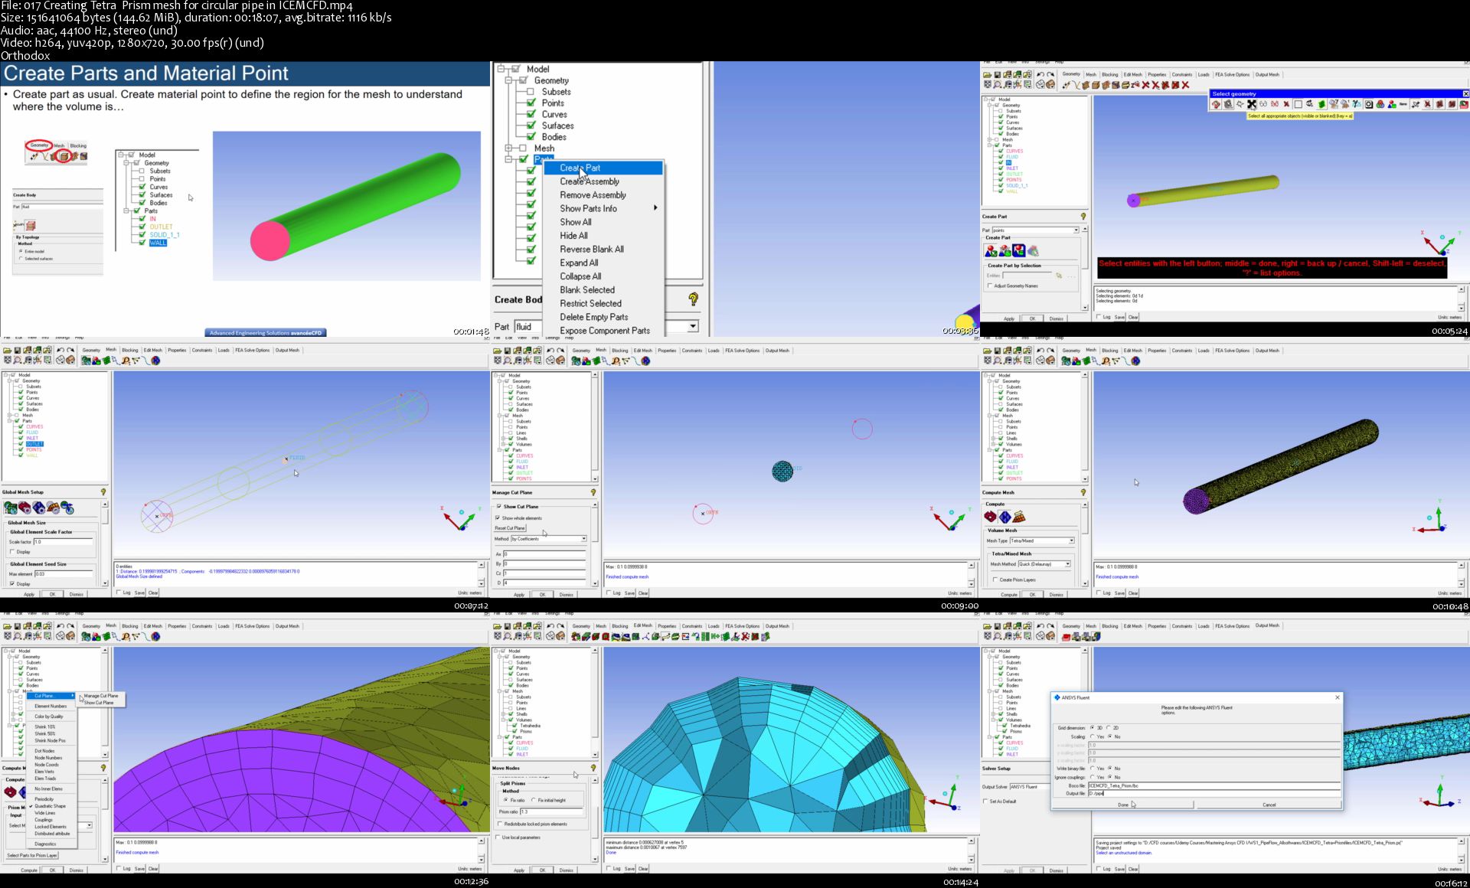The width and height of the screenshot is (1470, 888).
Task: Click Cancel in ANSYS Fluent dialog
Action: click(x=1269, y=805)
